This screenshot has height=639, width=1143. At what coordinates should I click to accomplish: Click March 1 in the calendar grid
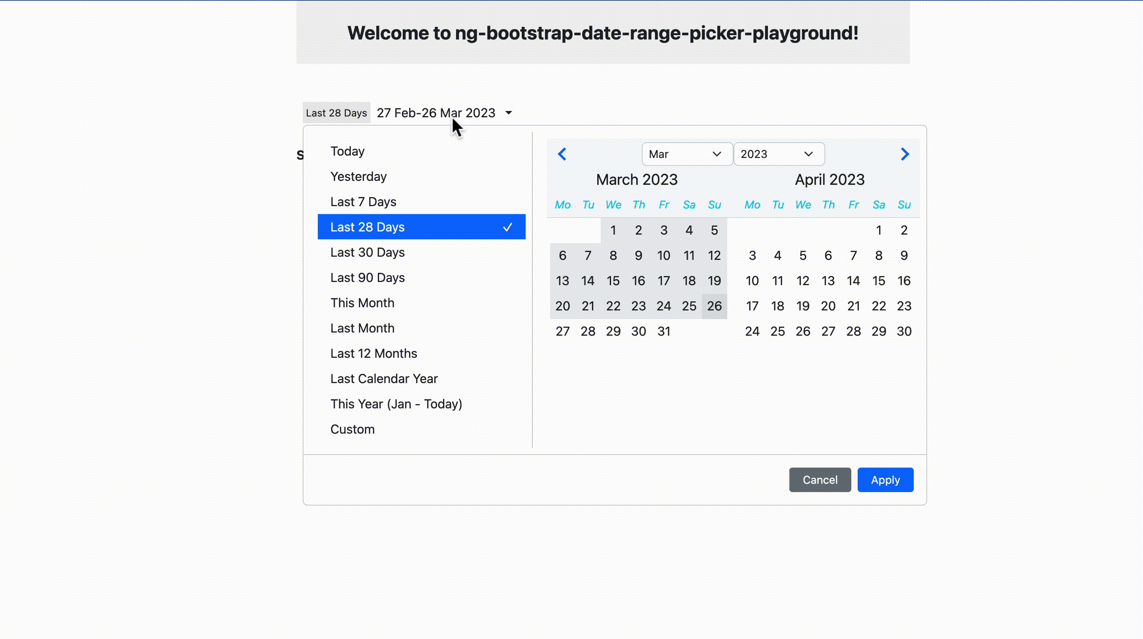coord(613,230)
